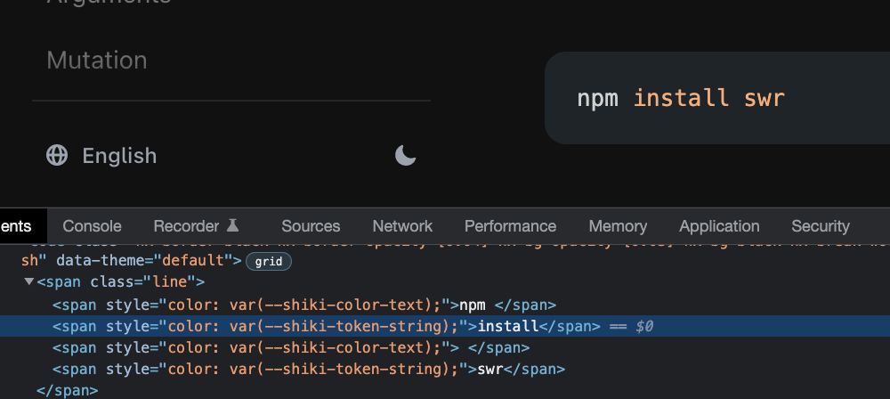Click the globe icon beside English
This screenshot has height=399, width=890.
coord(57,155)
